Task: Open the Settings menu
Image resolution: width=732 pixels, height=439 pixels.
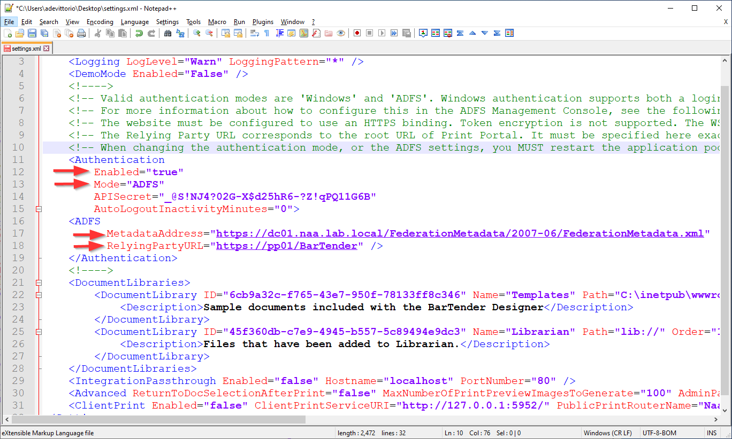Action: [167, 22]
